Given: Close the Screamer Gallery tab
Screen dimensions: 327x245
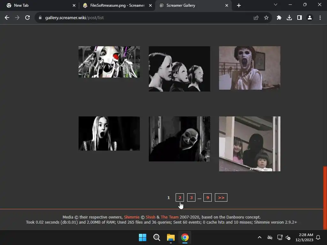Looking at the screenshot, I should tap(227, 5).
